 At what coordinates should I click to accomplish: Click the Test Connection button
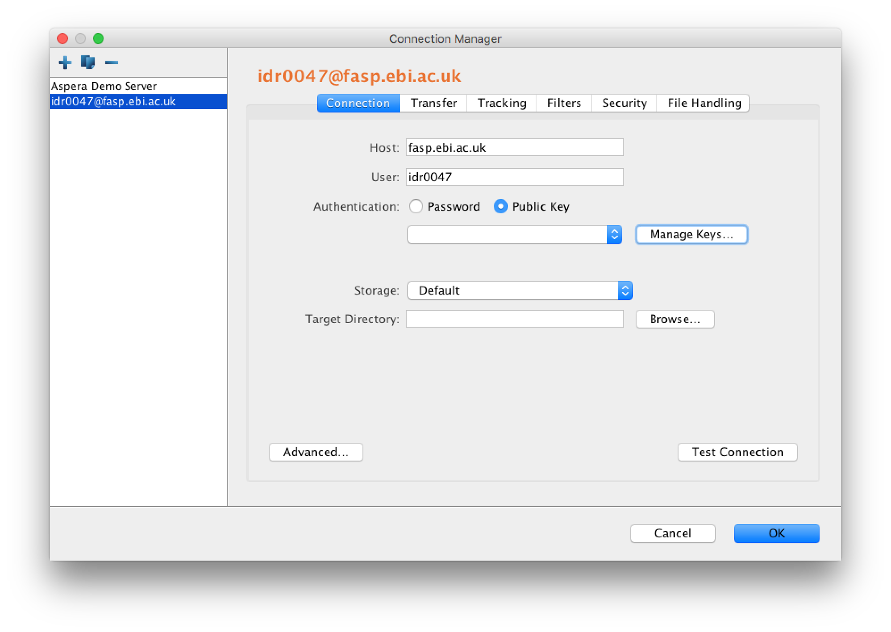click(738, 451)
